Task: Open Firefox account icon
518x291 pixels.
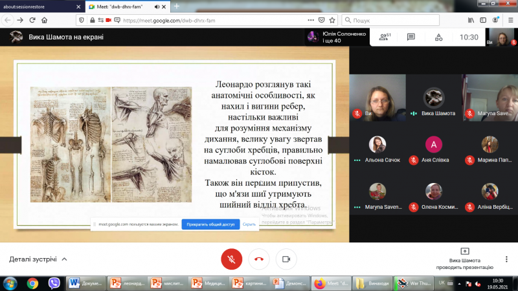Action: pos(495,20)
